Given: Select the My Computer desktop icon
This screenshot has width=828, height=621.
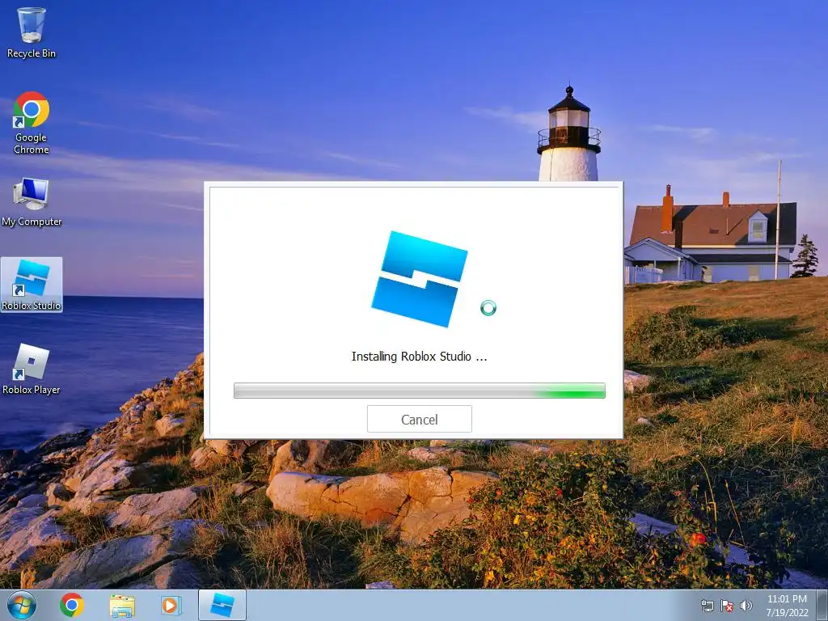Looking at the screenshot, I should (x=32, y=203).
